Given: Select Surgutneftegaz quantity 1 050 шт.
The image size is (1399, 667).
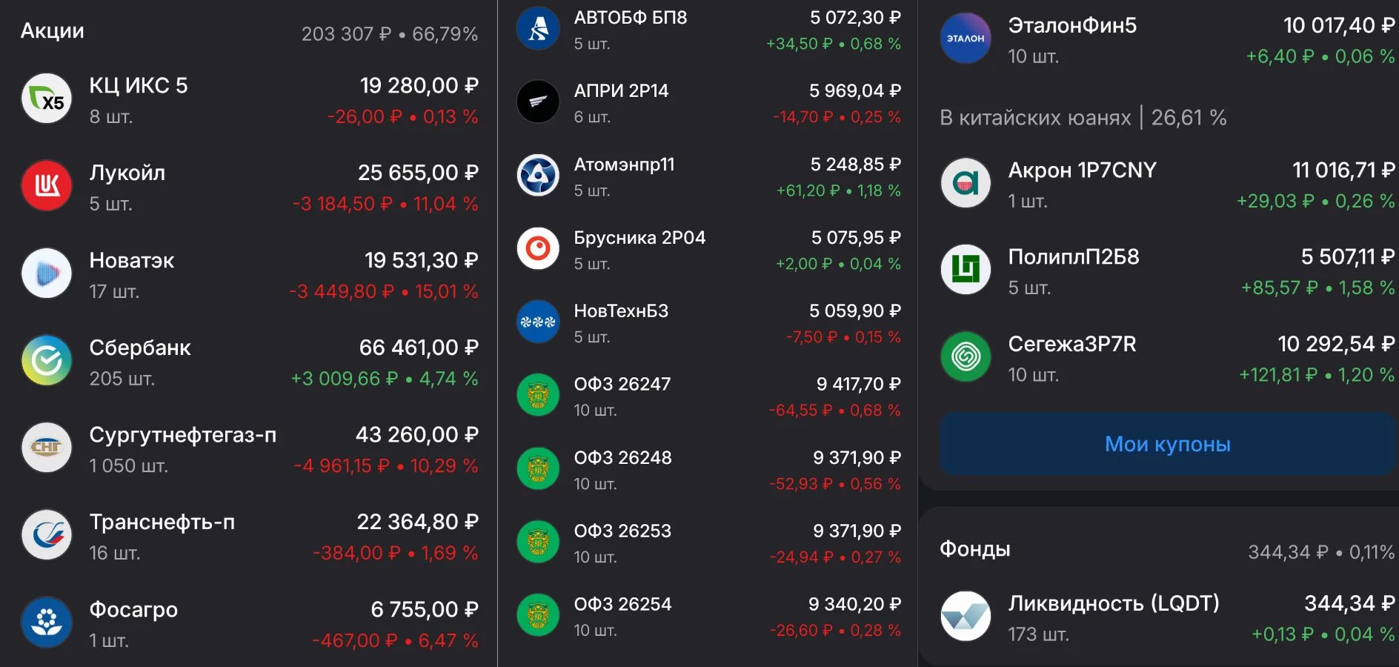Looking at the screenshot, I should click(129, 465).
